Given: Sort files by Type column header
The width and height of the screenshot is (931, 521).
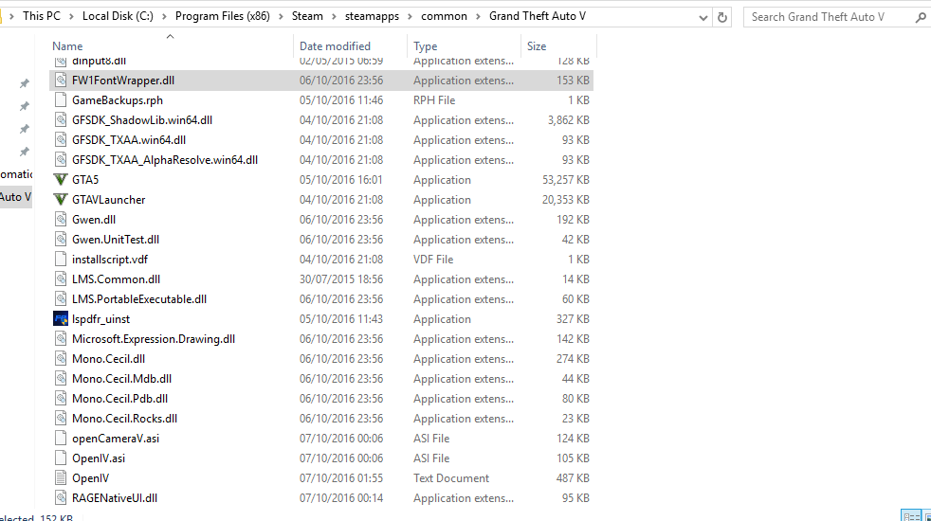Looking at the screenshot, I should click(x=464, y=45).
